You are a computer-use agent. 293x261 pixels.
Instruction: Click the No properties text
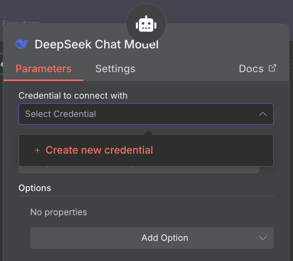coord(59,212)
